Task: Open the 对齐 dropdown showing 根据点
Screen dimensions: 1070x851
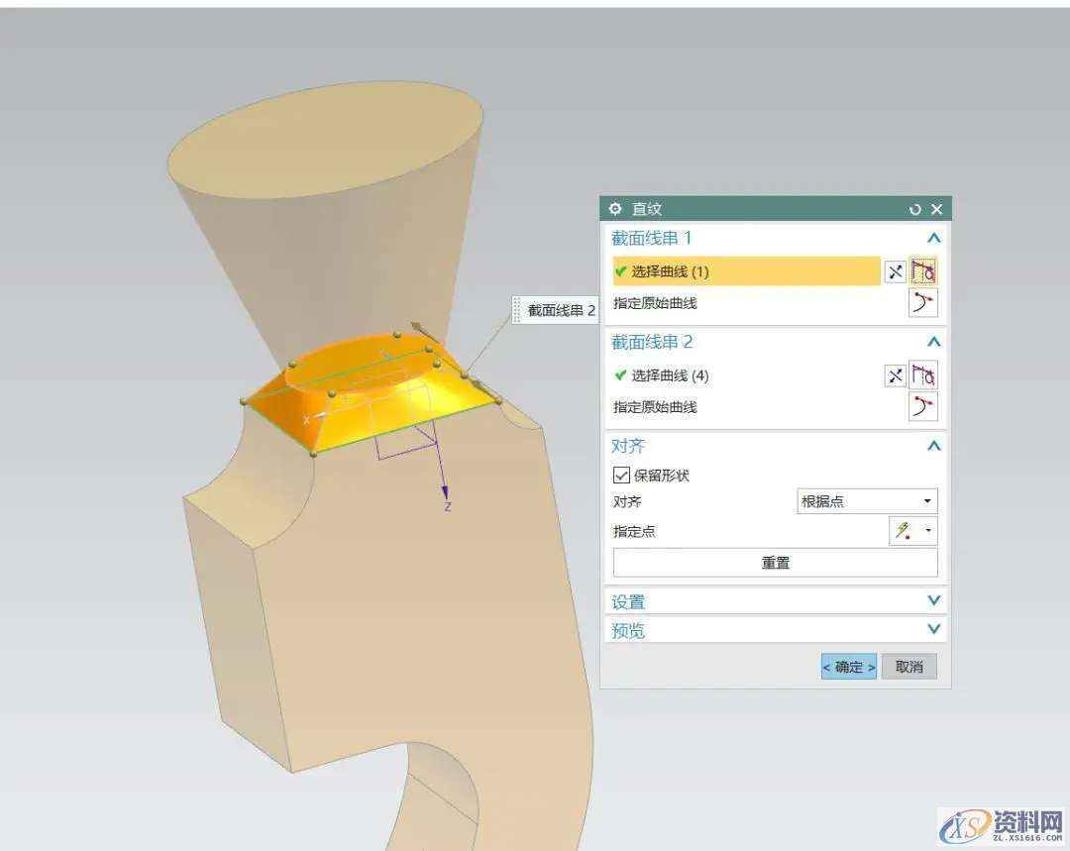Action: click(x=867, y=502)
